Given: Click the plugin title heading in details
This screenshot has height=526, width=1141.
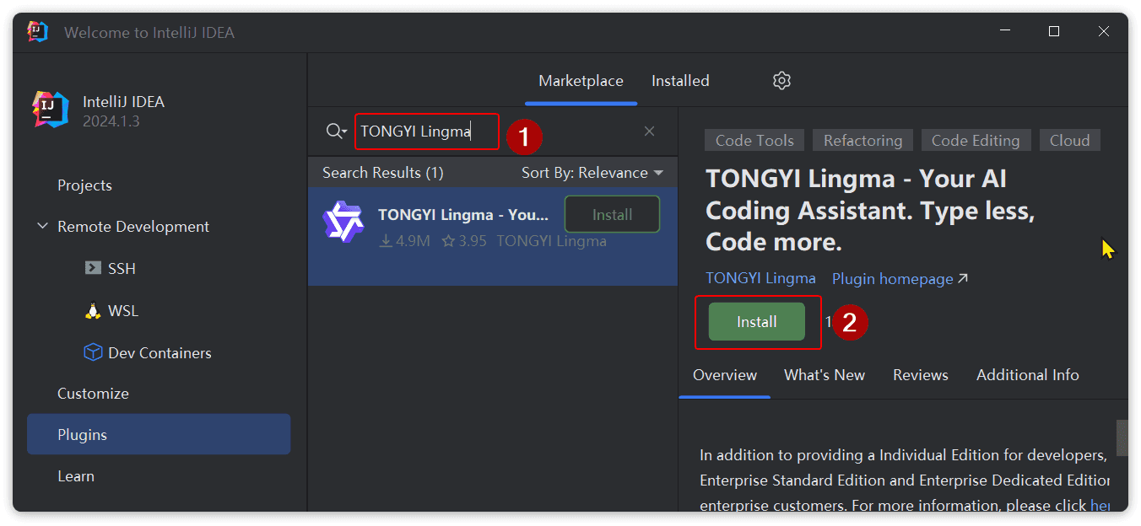Looking at the screenshot, I should pyautogui.click(x=870, y=211).
